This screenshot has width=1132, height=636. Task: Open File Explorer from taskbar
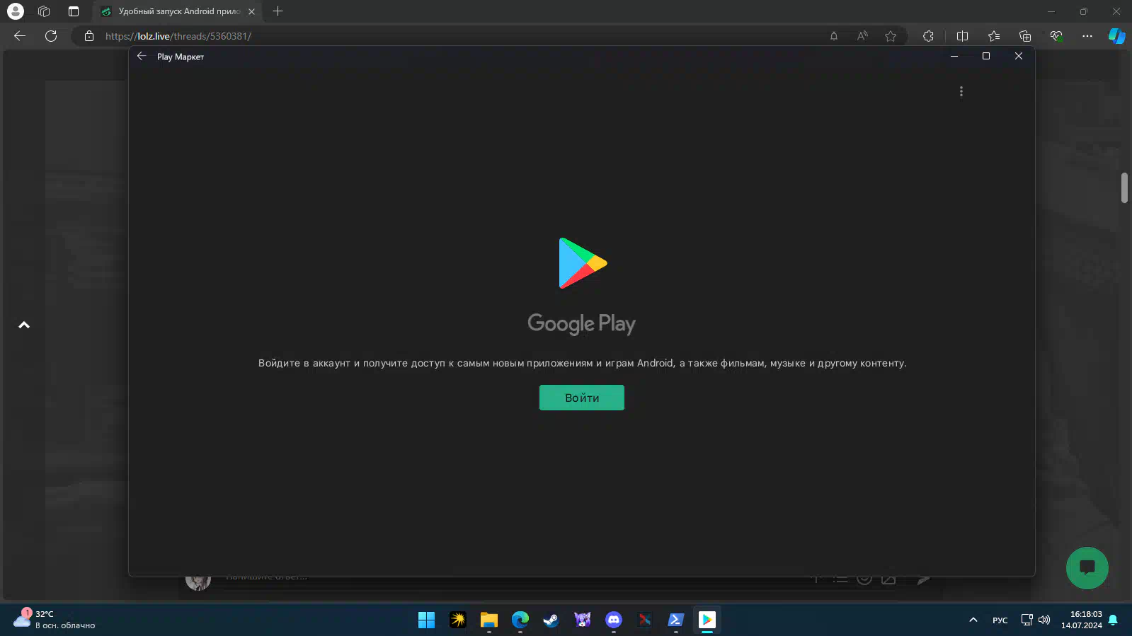tap(488, 620)
